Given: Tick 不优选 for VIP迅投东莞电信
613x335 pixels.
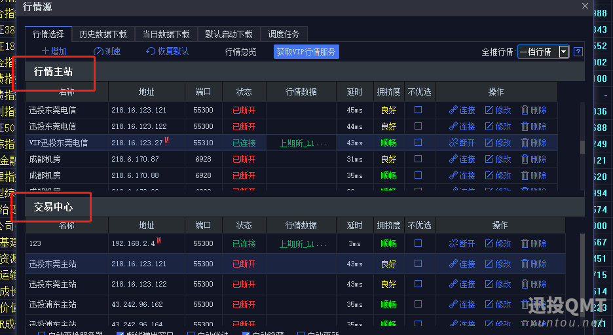Looking at the screenshot, I should click(x=418, y=143).
